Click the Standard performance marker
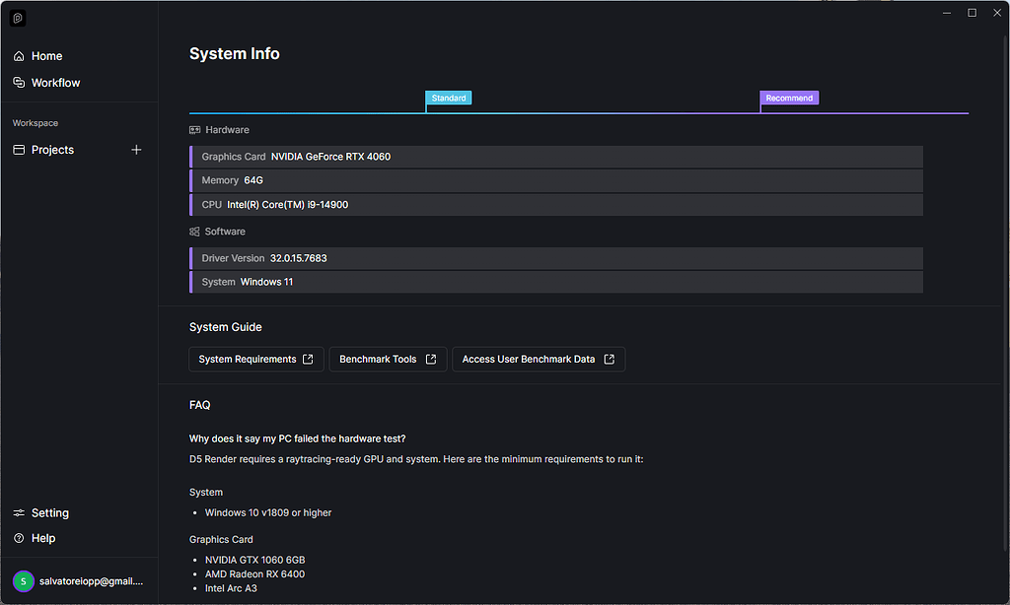 pyautogui.click(x=449, y=98)
